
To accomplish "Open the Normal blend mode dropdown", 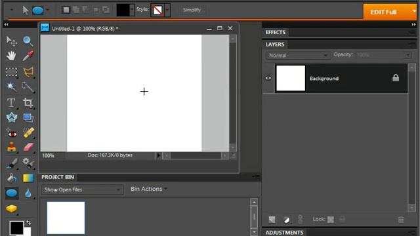I will 298,55.
